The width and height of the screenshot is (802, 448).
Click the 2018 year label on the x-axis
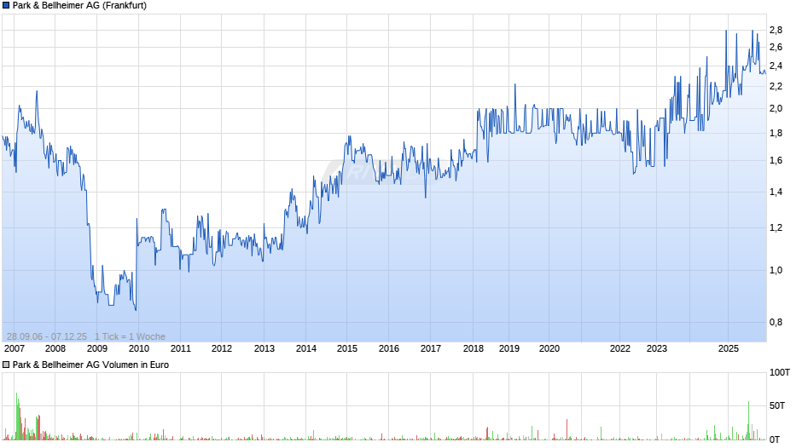point(474,348)
